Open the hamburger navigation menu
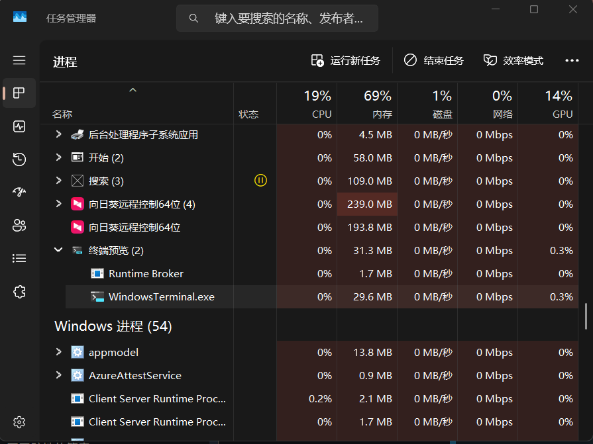Screen dimensions: 593x444 19,60
